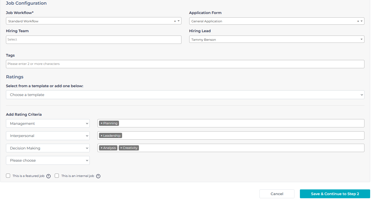The image size is (373, 199).
Task: Focus the Hiring Team select field
Action: click(x=94, y=40)
